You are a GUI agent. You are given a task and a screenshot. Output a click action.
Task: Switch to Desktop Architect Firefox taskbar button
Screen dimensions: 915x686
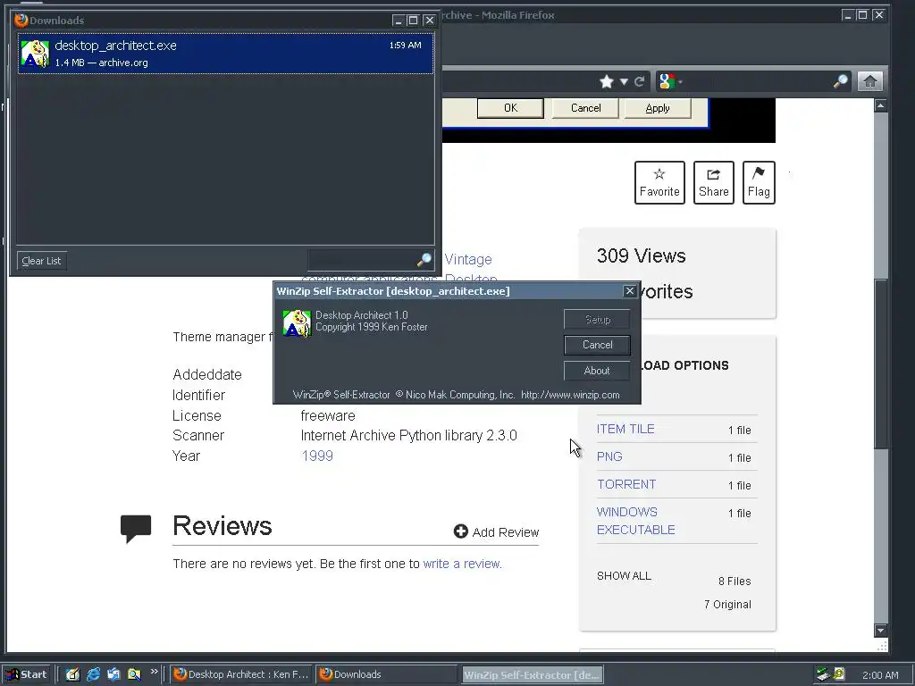(241, 674)
